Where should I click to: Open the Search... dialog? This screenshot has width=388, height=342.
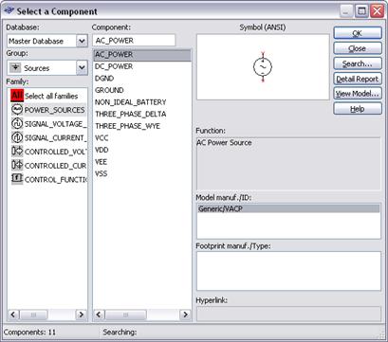(358, 63)
